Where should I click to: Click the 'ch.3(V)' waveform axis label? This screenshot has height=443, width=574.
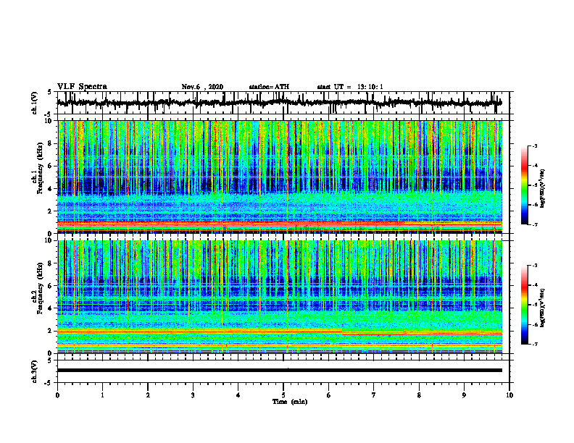(35, 371)
